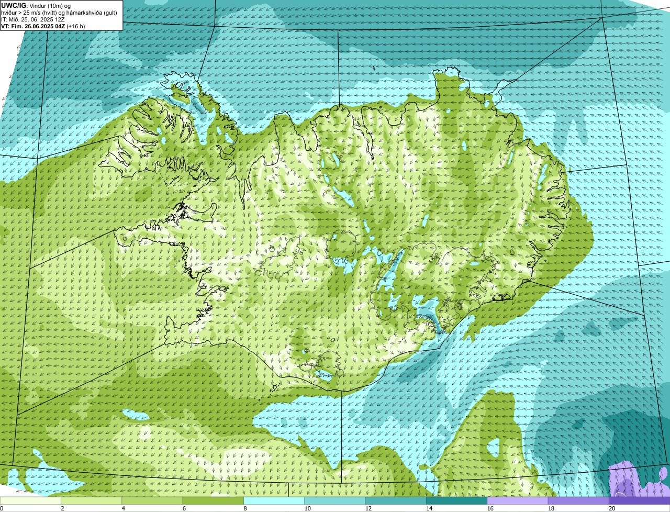The width and height of the screenshot is (670, 512).
Task: Click the "IT: Mið. 25. 06. 2025 12Z" line
Action: coord(33,19)
